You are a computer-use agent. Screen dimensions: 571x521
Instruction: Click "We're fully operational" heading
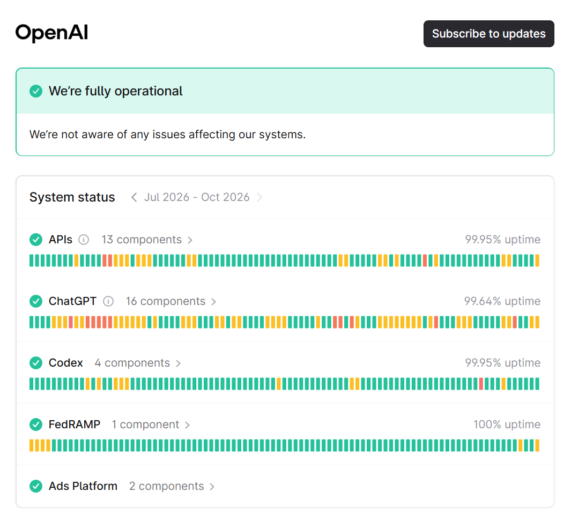coord(115,91)
